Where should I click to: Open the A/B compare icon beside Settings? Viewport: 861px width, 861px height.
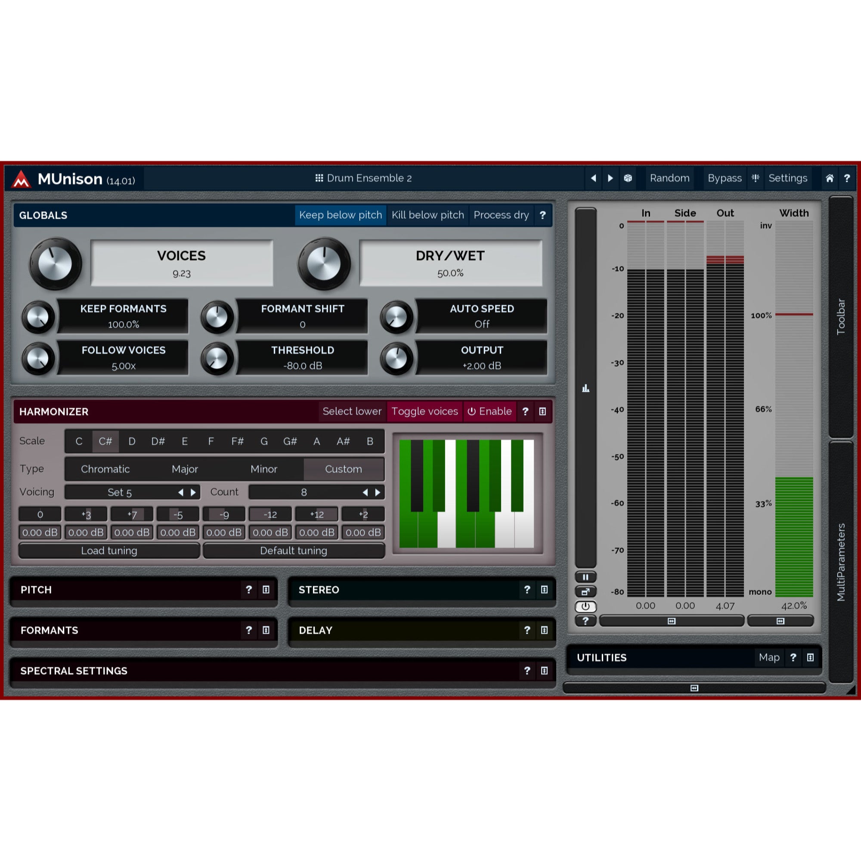pyautogui.click(x=756, y=178)
